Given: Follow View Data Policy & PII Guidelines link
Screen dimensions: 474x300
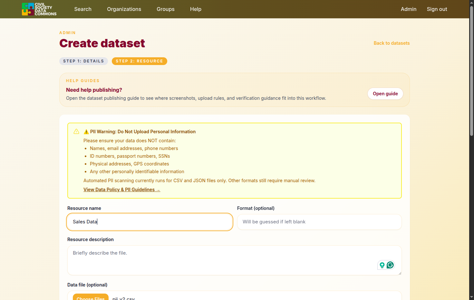Looking at the screenshot, I should [x=122, y=190].
